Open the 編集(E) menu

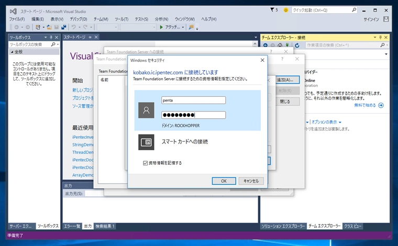click(x=38, y=19)
